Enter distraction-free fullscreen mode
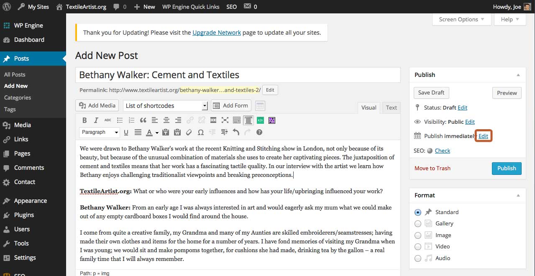 point(225,120)
